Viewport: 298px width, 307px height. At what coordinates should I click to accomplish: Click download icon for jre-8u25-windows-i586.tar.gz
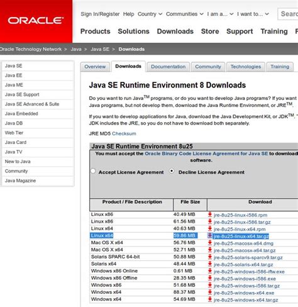[x=210, y=285]
